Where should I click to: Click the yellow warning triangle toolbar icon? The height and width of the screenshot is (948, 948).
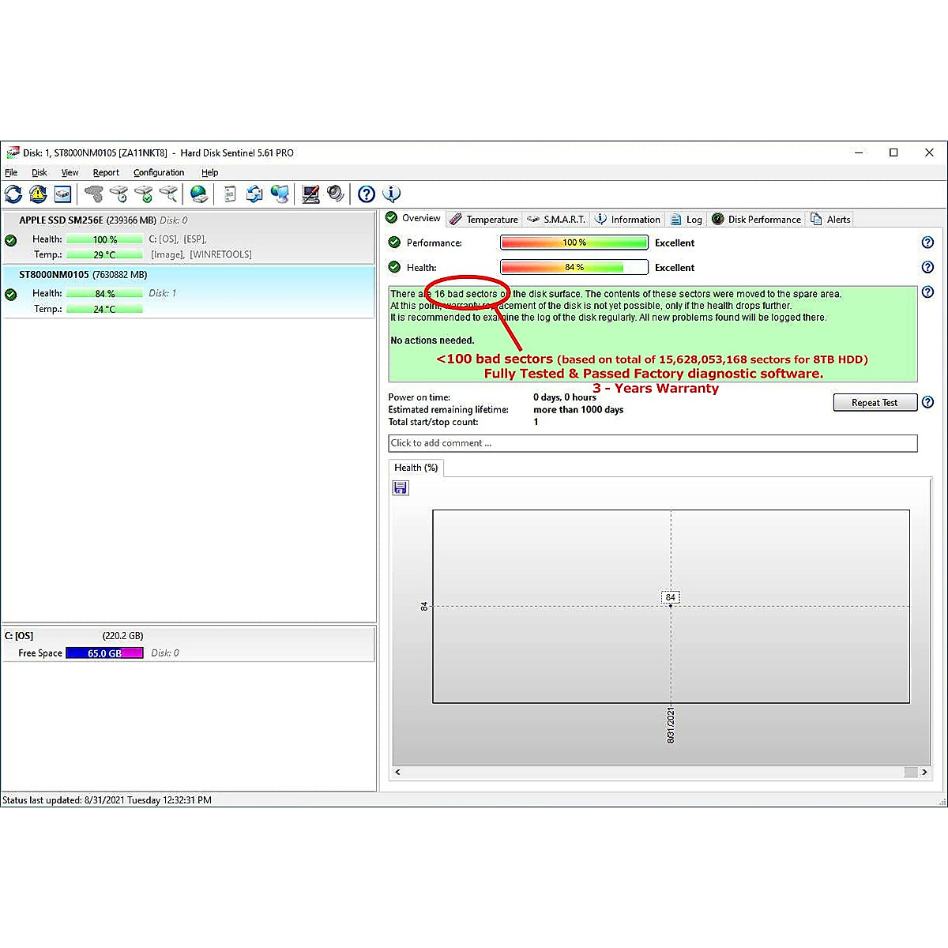coord(38,194)
